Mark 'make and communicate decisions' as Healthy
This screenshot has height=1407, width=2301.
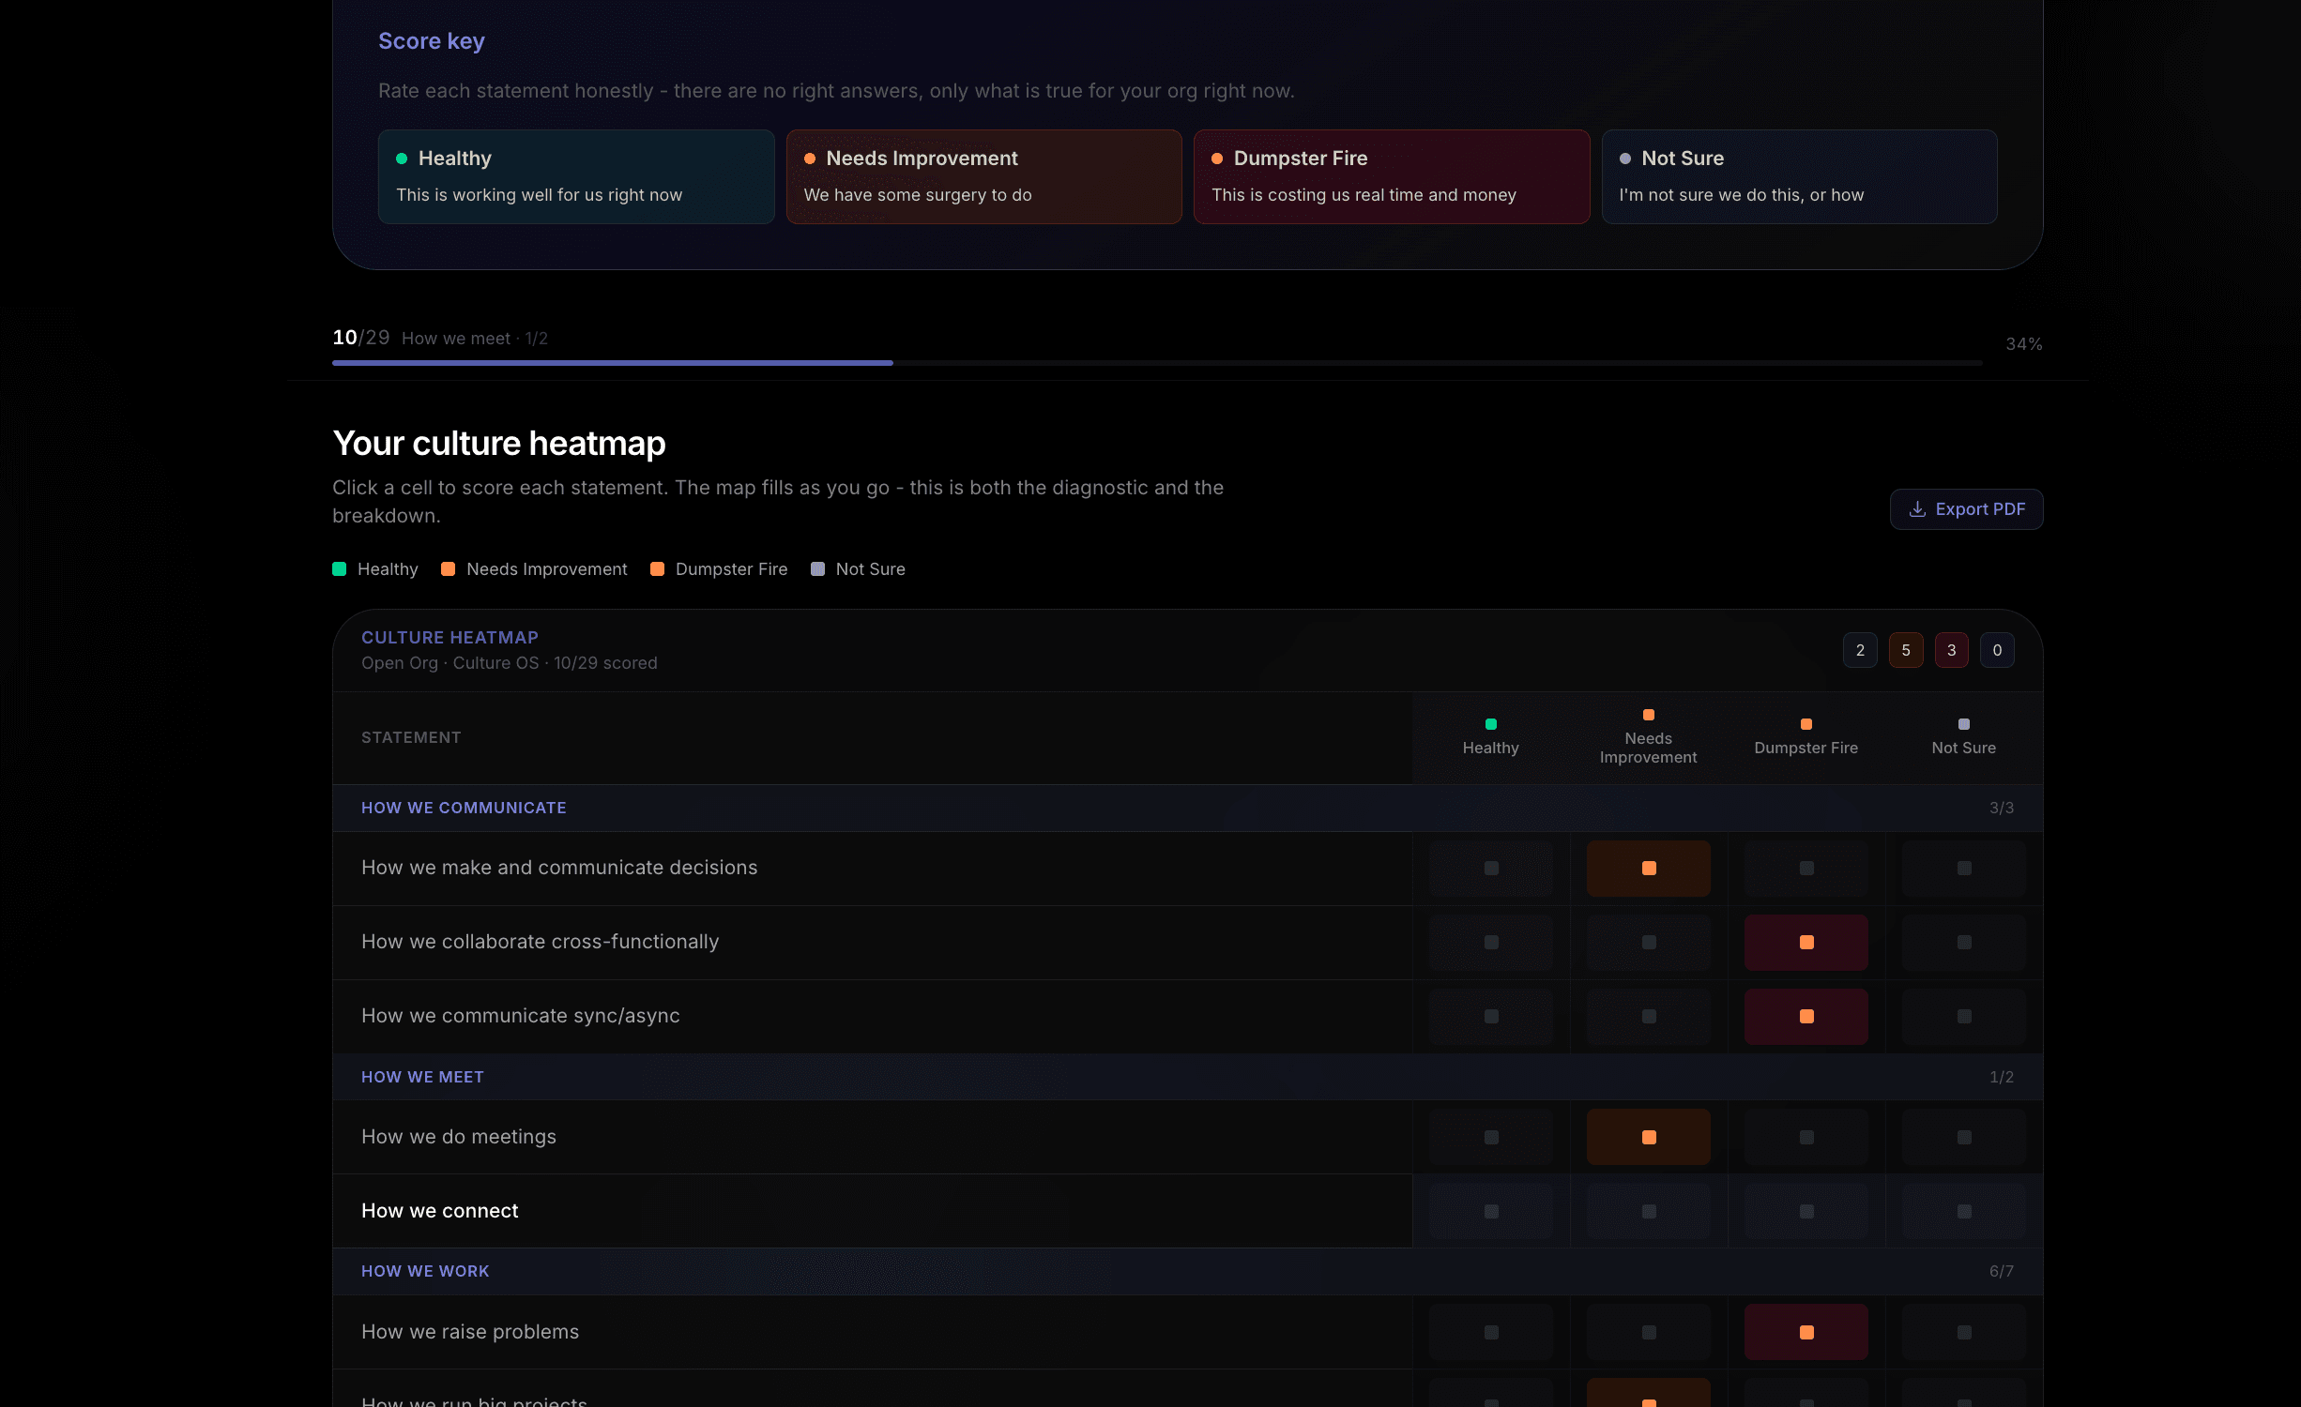(1491, 869)
